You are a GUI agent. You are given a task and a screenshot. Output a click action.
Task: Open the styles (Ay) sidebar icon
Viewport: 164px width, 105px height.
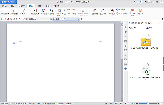(125, 32)
